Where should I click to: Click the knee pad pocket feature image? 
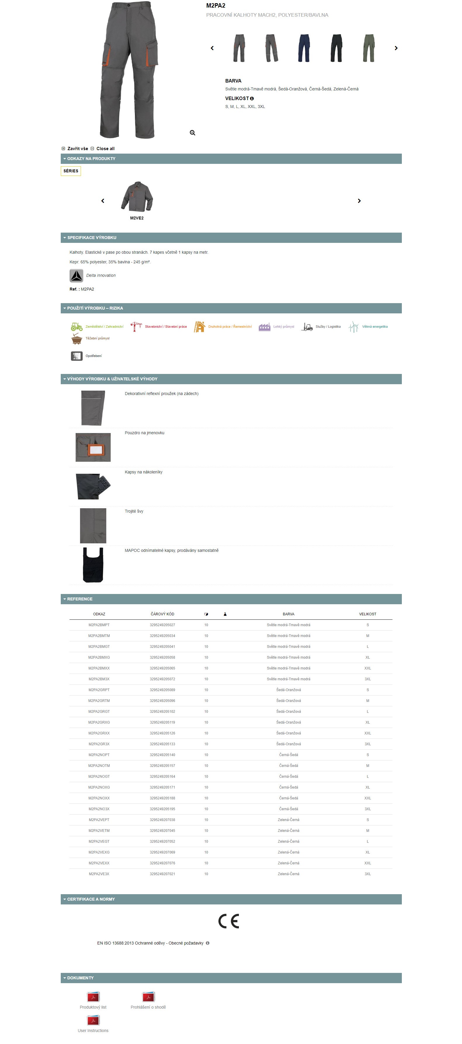click(x=93, y=486)
